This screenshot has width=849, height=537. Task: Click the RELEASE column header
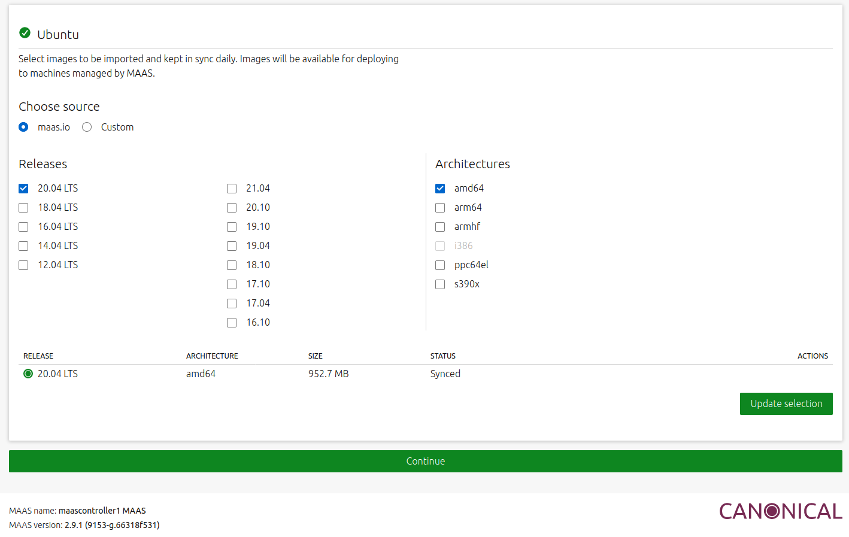(x=38, y=356)
